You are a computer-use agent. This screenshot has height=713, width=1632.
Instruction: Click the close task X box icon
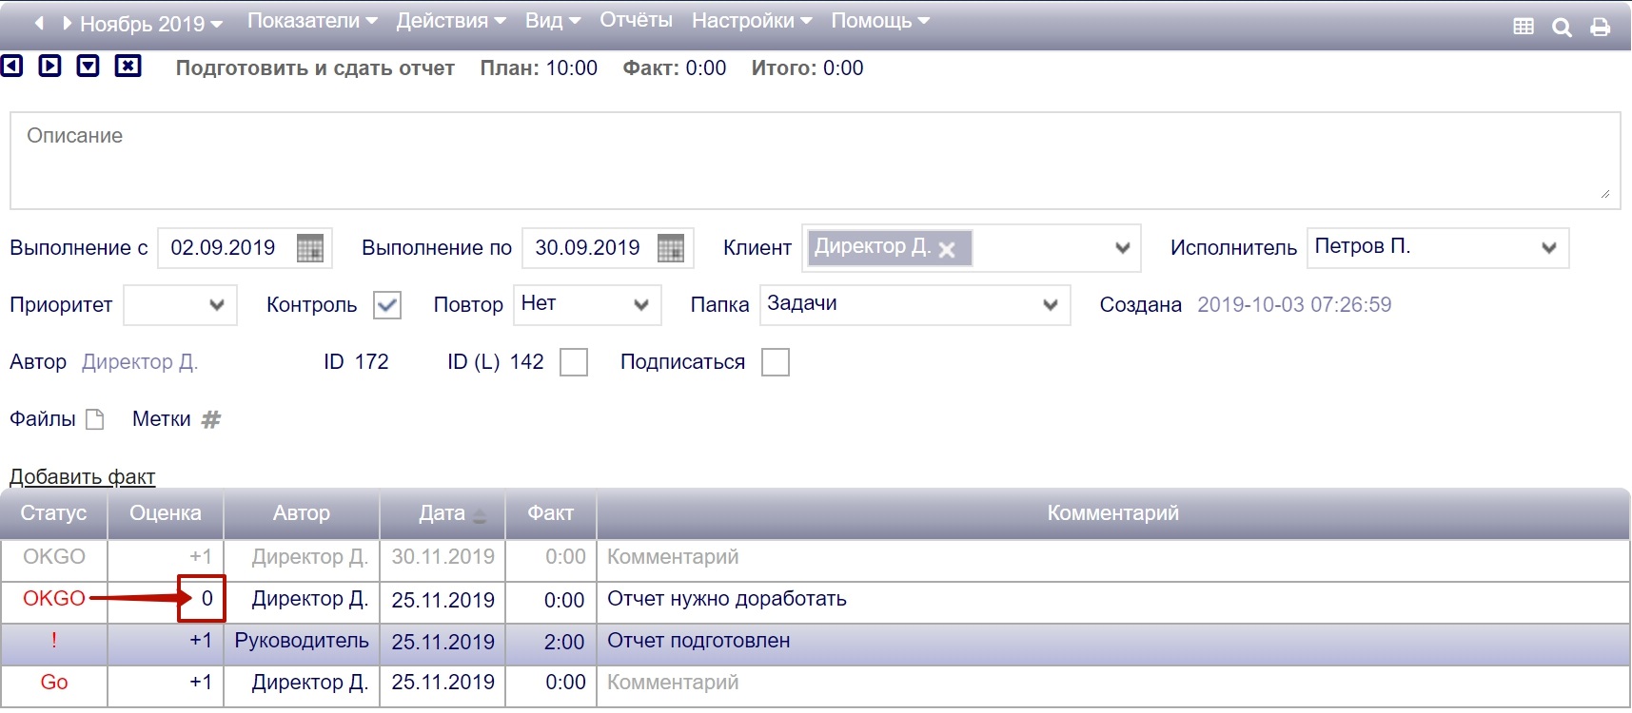128,66
